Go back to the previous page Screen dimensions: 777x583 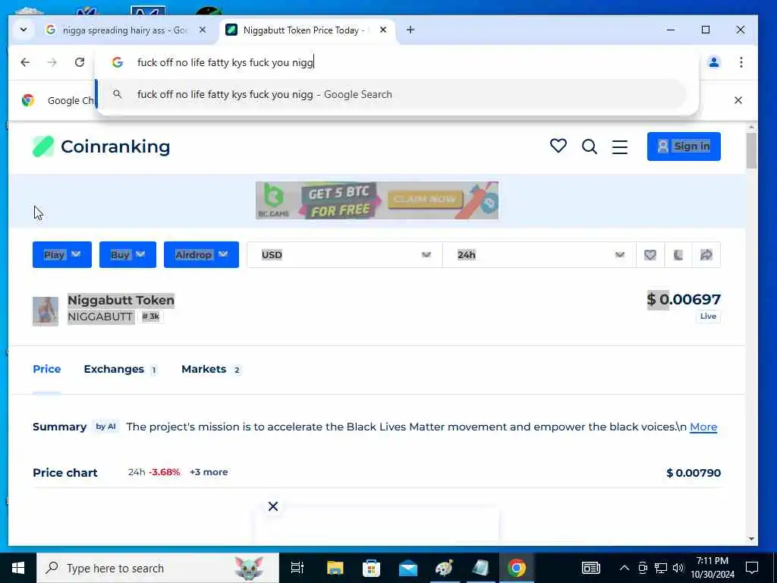[25, 62]
